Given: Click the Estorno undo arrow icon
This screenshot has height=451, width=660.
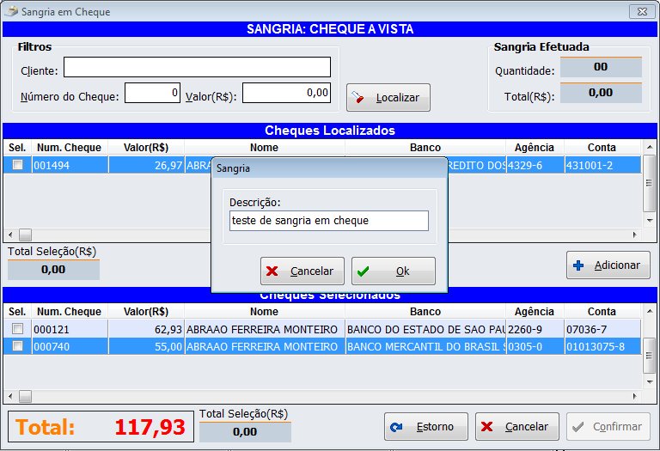Looking at the screenshot, I should tap(396, 427).
